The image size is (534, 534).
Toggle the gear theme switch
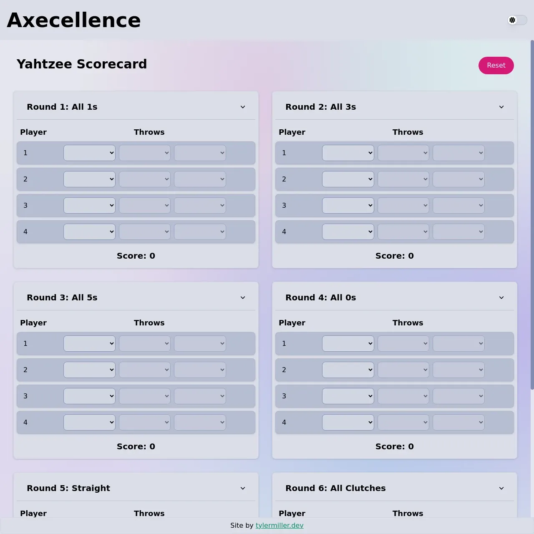pos(517,20)
